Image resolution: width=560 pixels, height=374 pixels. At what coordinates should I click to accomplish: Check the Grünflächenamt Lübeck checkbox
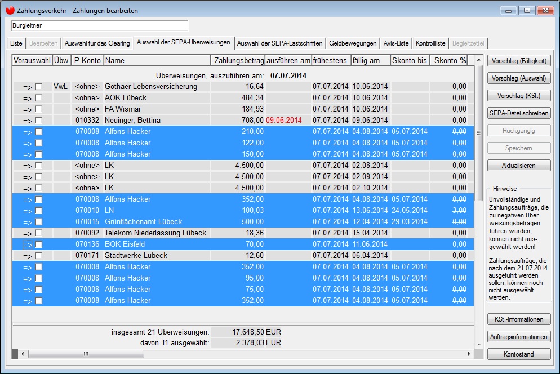[x=38, y=222]
